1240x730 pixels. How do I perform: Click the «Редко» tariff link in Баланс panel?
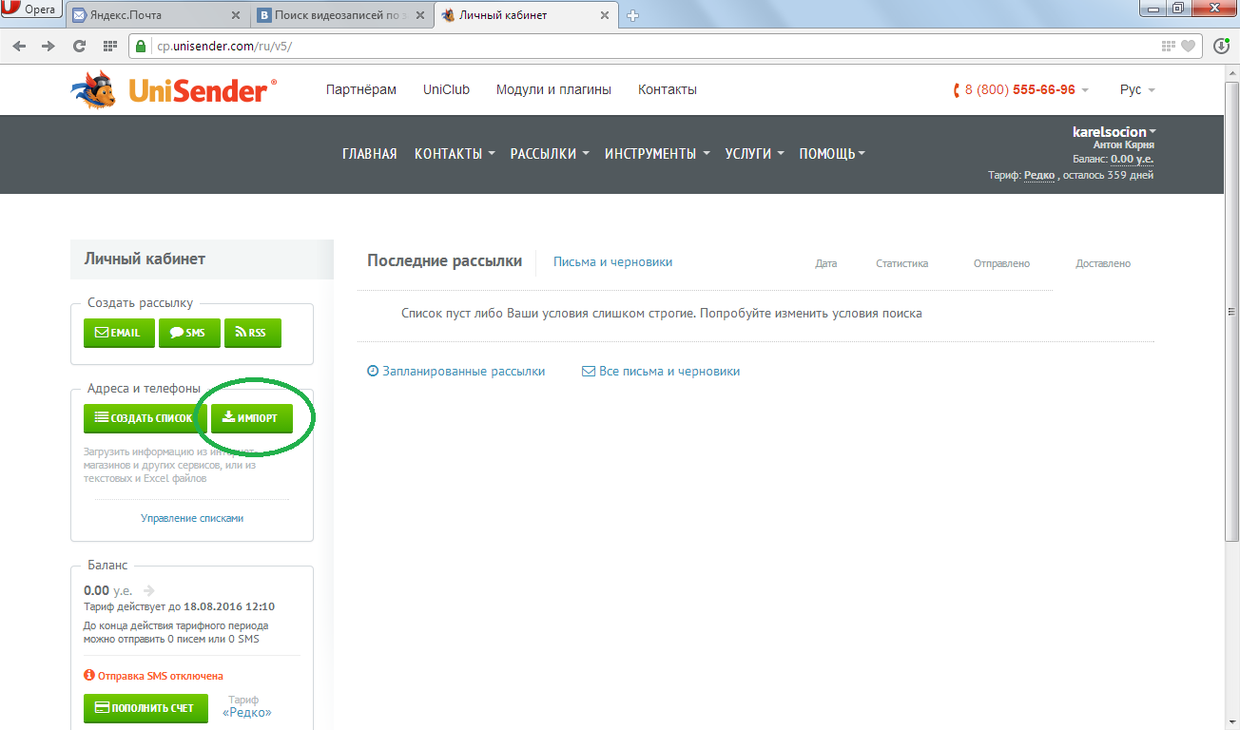[x=247, y=712]
